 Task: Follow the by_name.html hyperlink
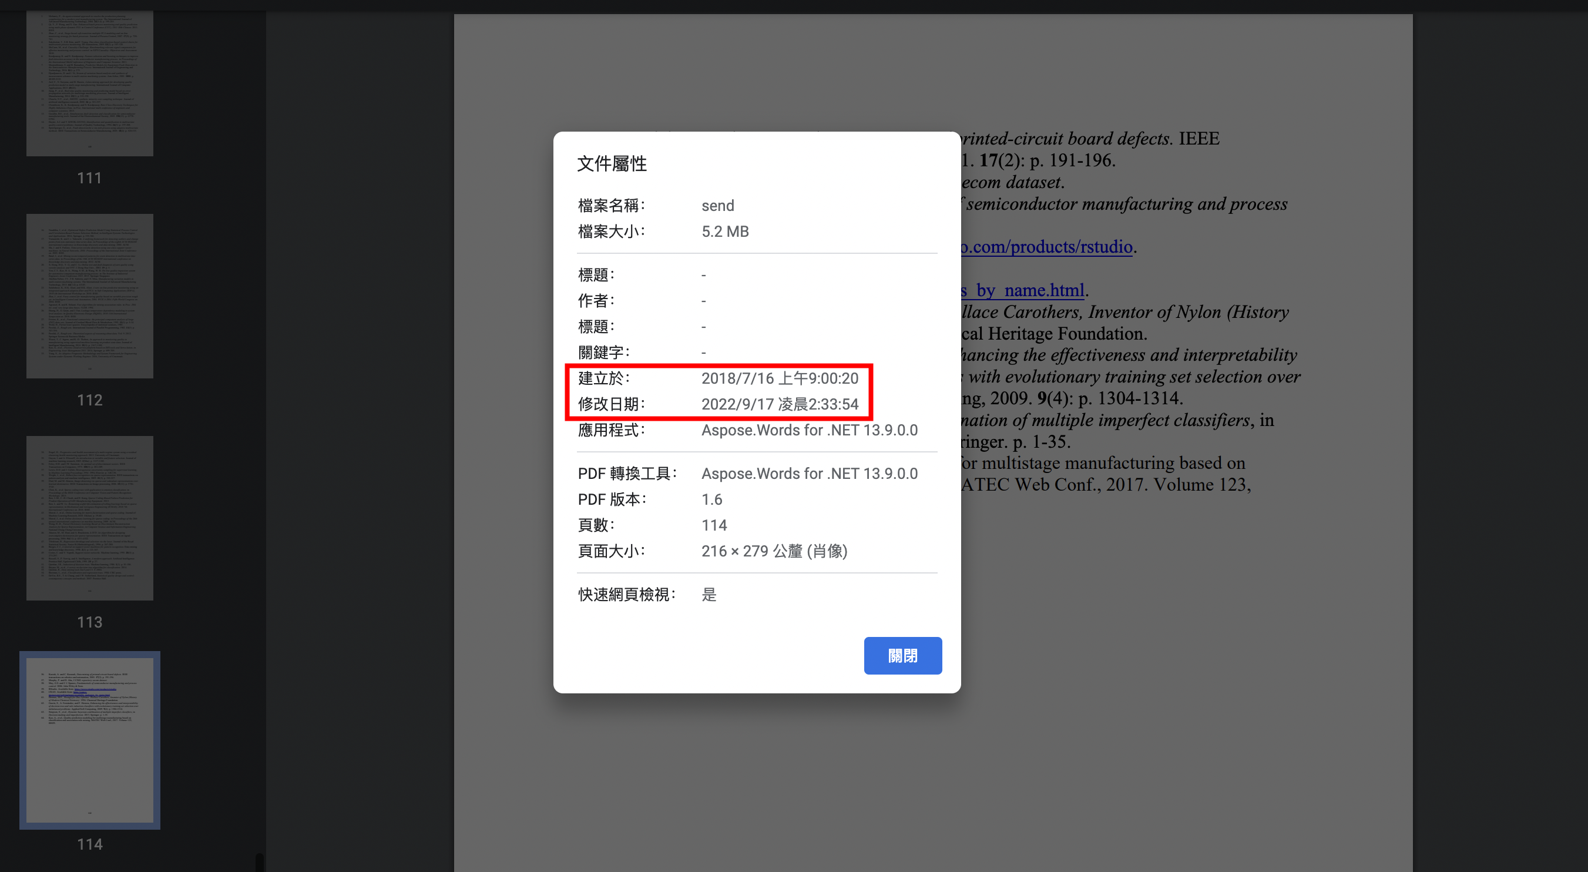coord(1023,290)
